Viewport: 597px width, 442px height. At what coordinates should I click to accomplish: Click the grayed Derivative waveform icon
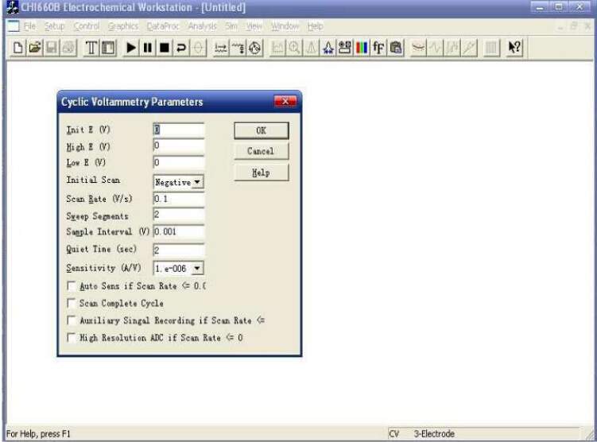pos(435,48)
